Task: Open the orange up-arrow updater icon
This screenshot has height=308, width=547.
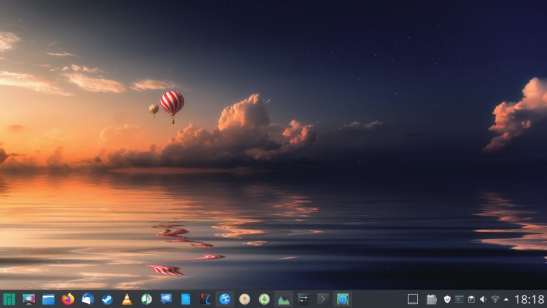Action: (x=244, y=299)
